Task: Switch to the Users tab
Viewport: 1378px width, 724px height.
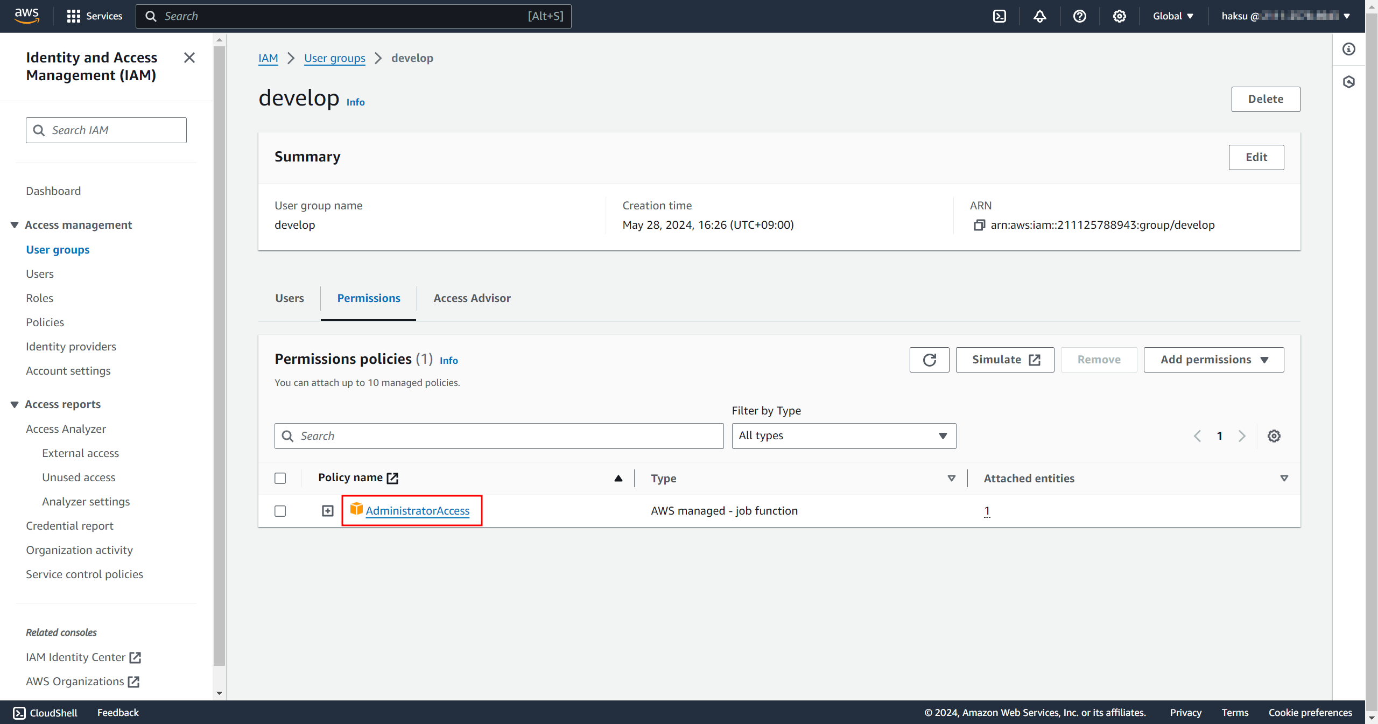Action: click(x=290, y=298)
